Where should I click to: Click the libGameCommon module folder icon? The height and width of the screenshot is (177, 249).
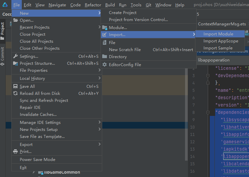[x=41, y=172]
